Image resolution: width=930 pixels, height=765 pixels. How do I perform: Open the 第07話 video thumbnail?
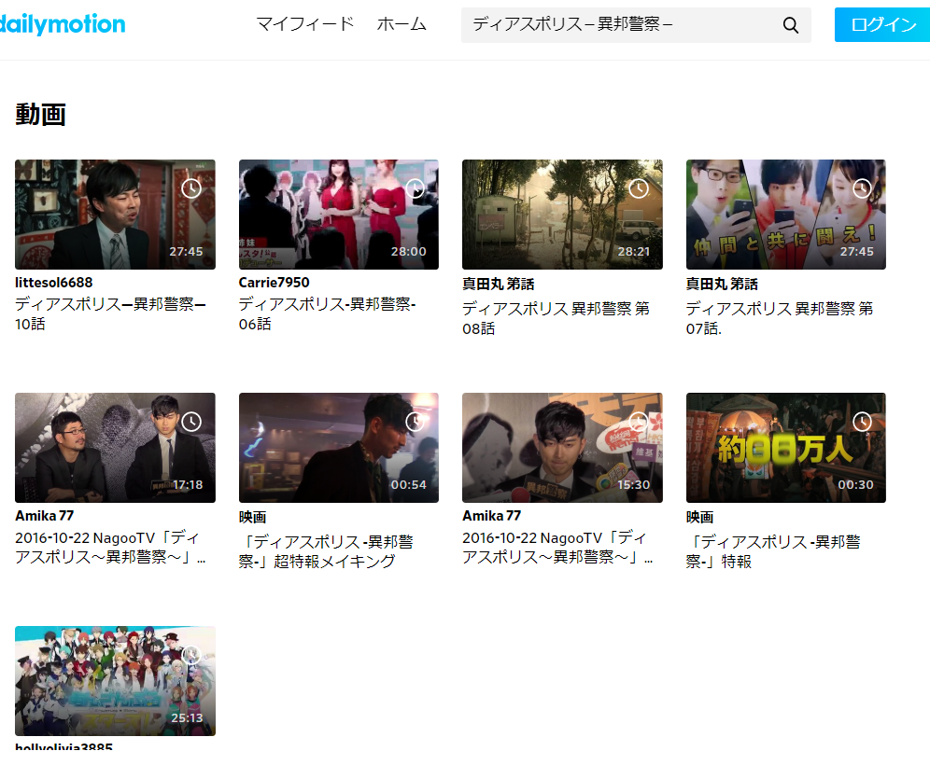(x=786, y=215)
